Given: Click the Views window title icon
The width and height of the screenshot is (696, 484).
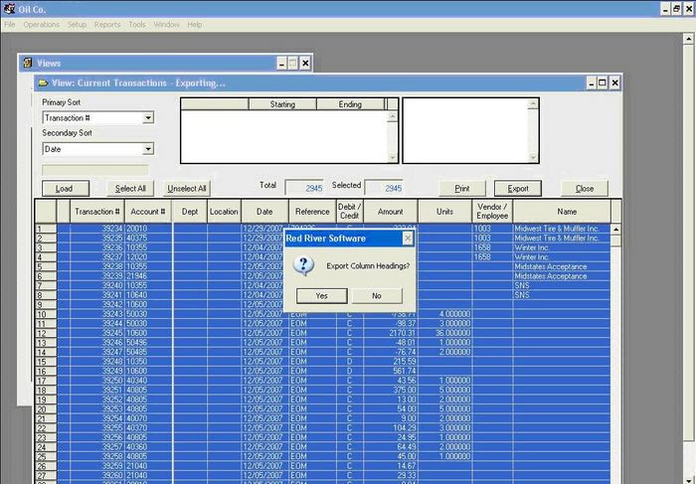Looking at the screenshot, I should click(x=28, y=63).
